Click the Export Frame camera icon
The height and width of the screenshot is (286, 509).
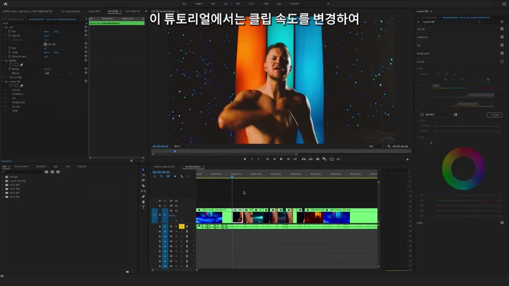pos(318,159)
